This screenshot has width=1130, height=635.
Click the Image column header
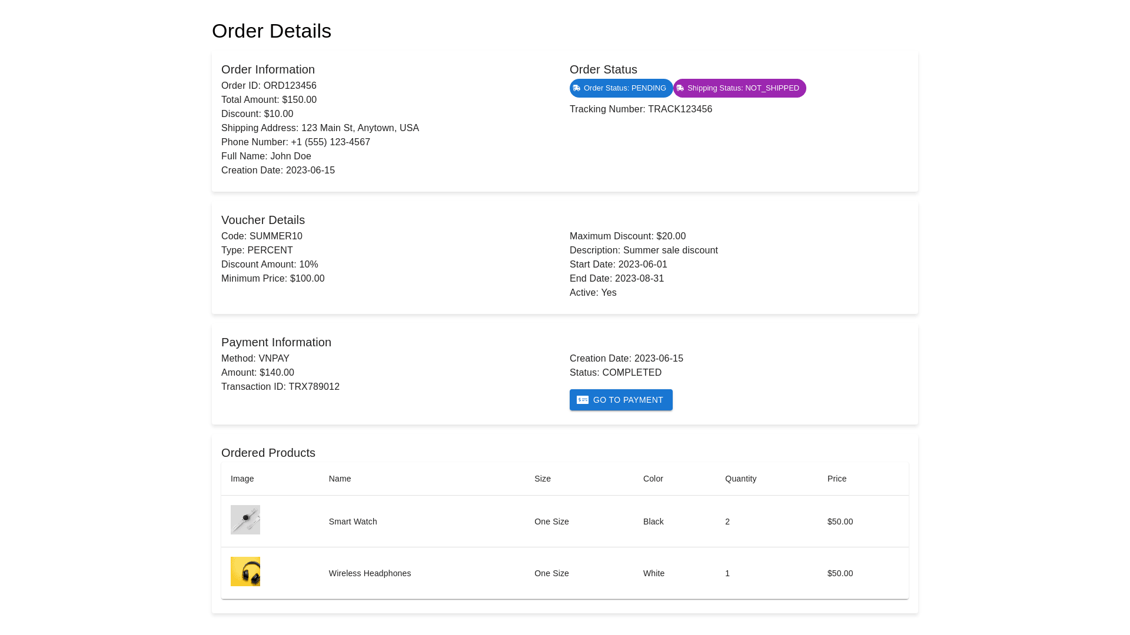[242, 479]
